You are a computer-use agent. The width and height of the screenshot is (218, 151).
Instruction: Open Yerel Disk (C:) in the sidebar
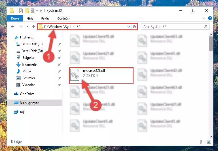coord(32,44)
